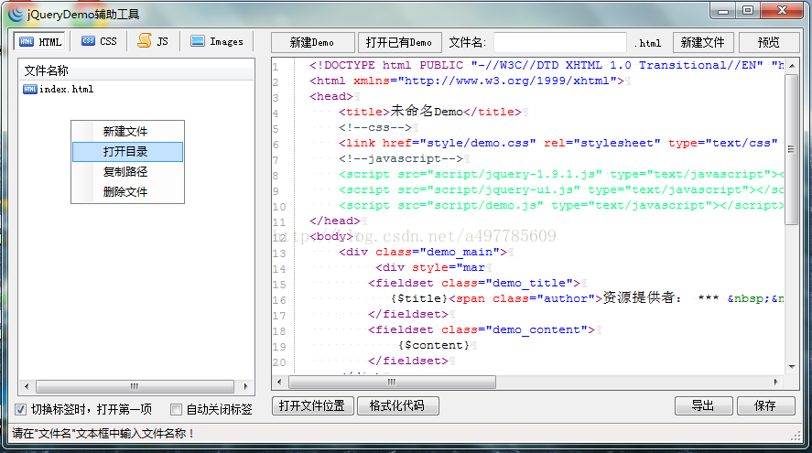Switch to the JS tab

coord(153,41)
